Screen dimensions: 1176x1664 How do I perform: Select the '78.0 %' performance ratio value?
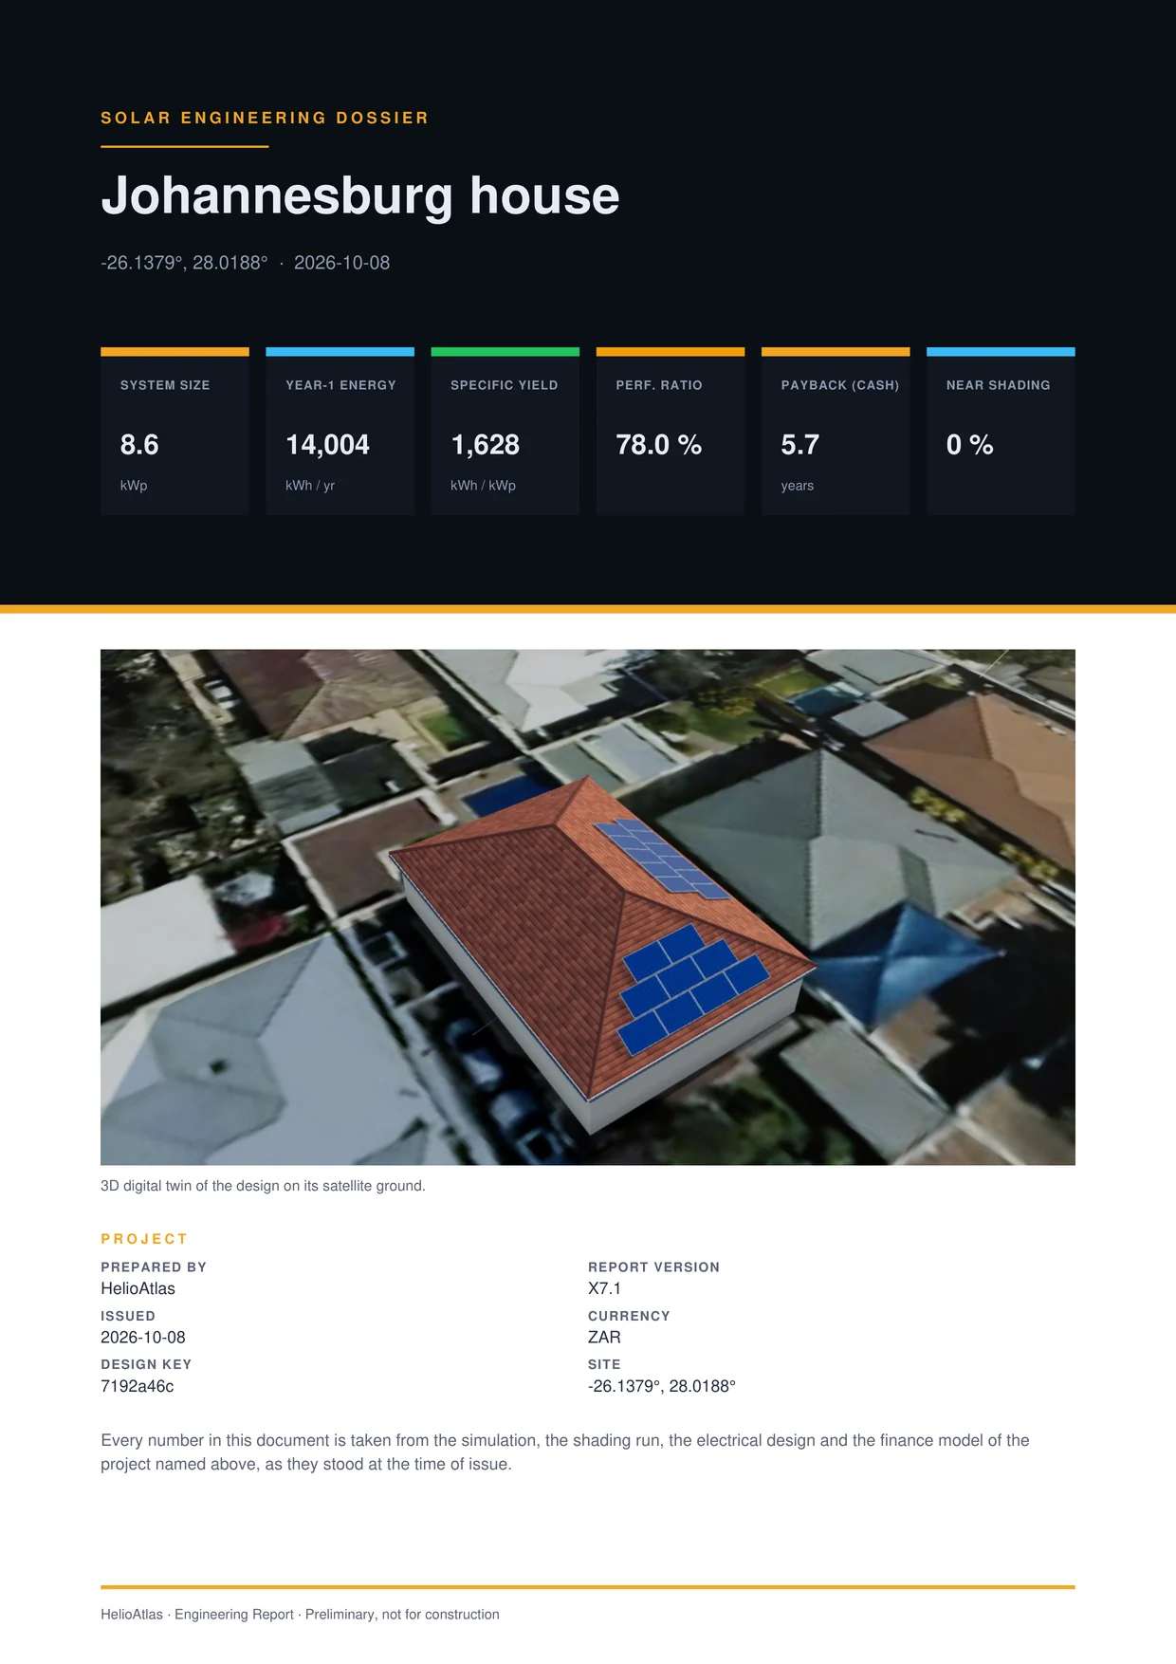(659, 444)
